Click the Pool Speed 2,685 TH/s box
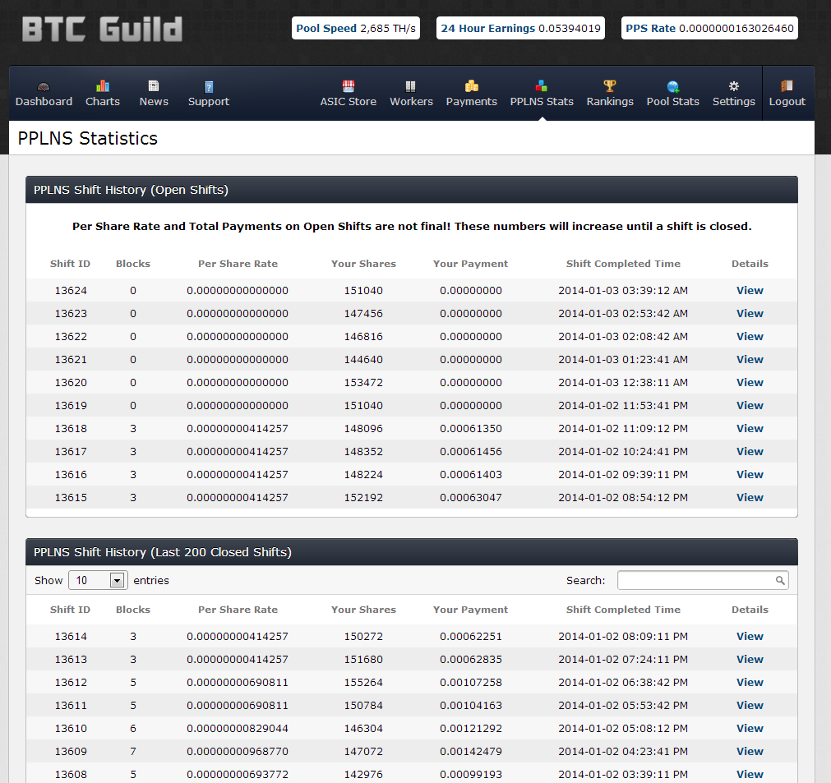Image resolution: width=831 pixels, height=783 pixels. point(356,28)
